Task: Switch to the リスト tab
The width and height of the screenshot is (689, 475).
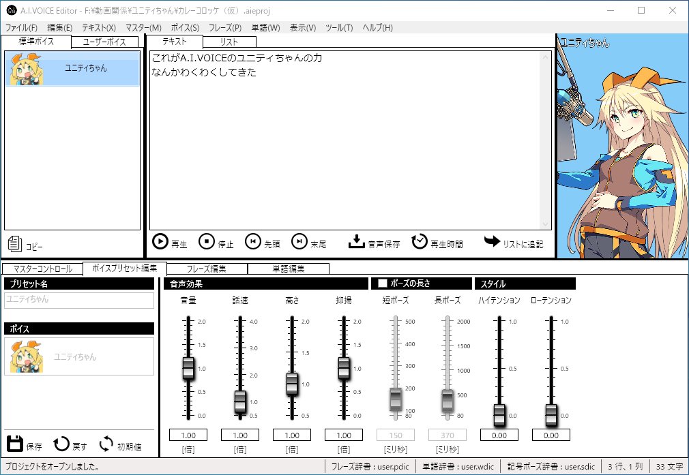Action: point(228,41)
